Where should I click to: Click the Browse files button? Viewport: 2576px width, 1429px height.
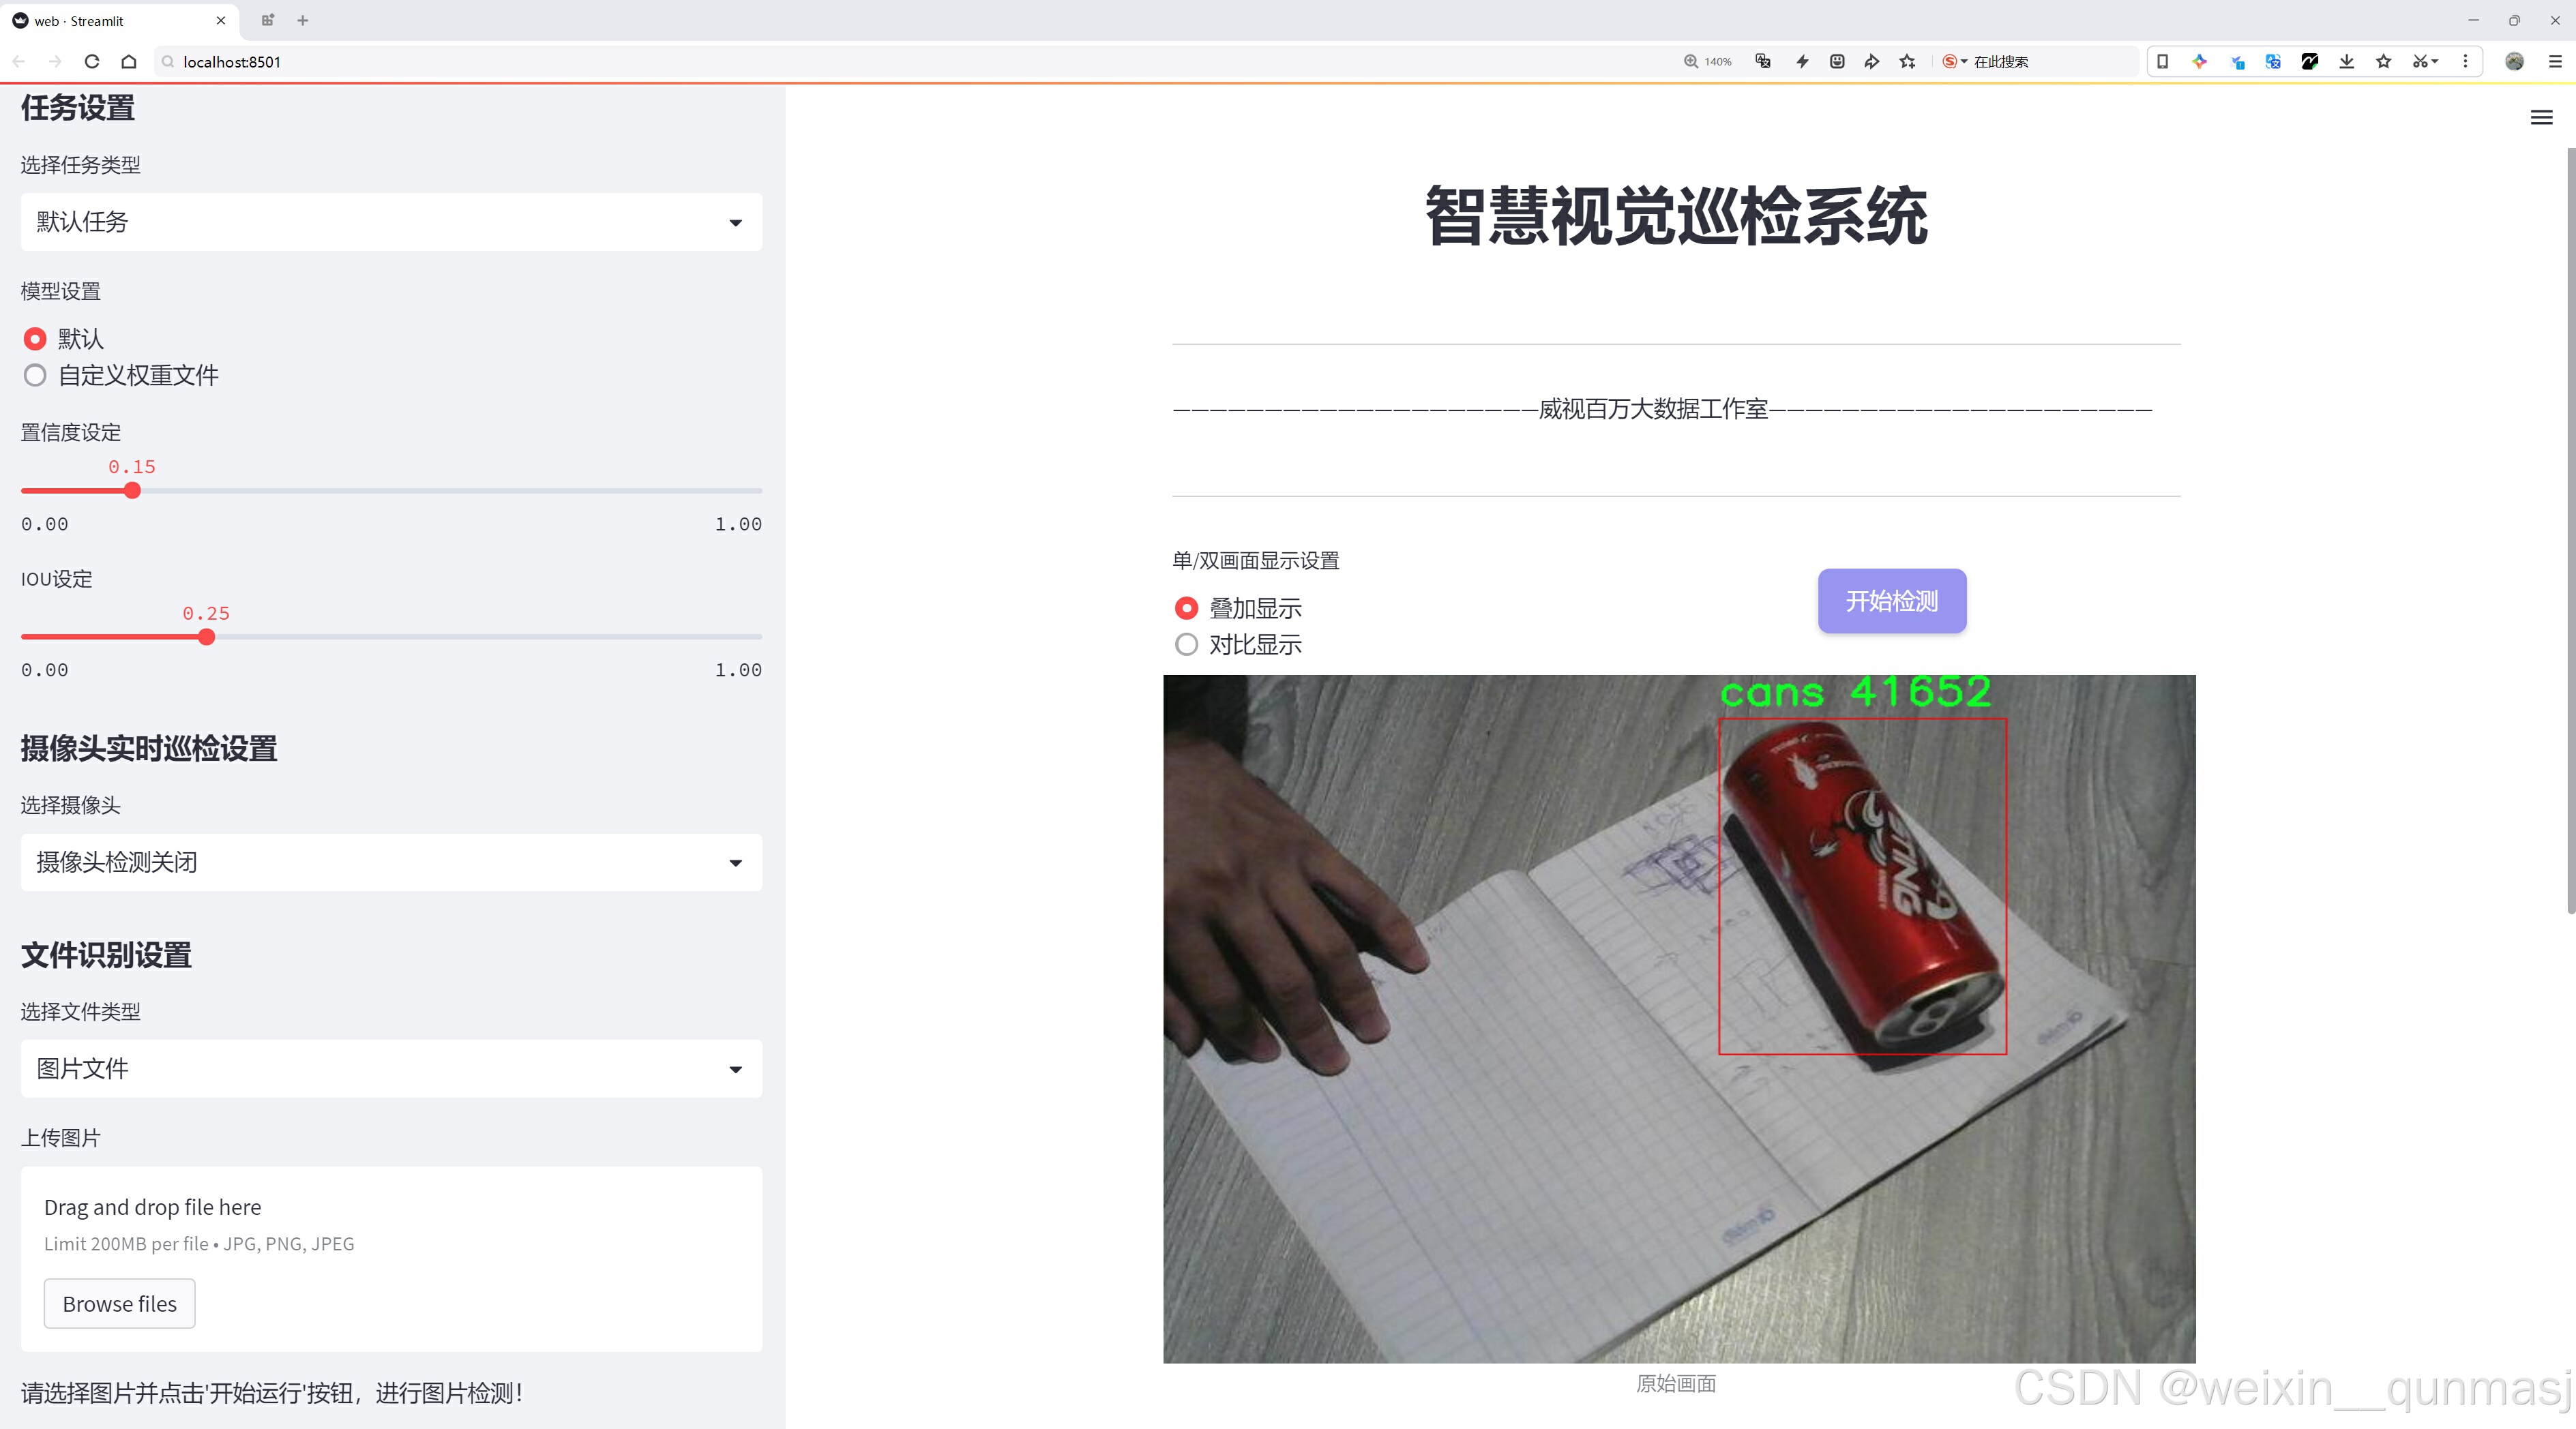(119, 1303)
